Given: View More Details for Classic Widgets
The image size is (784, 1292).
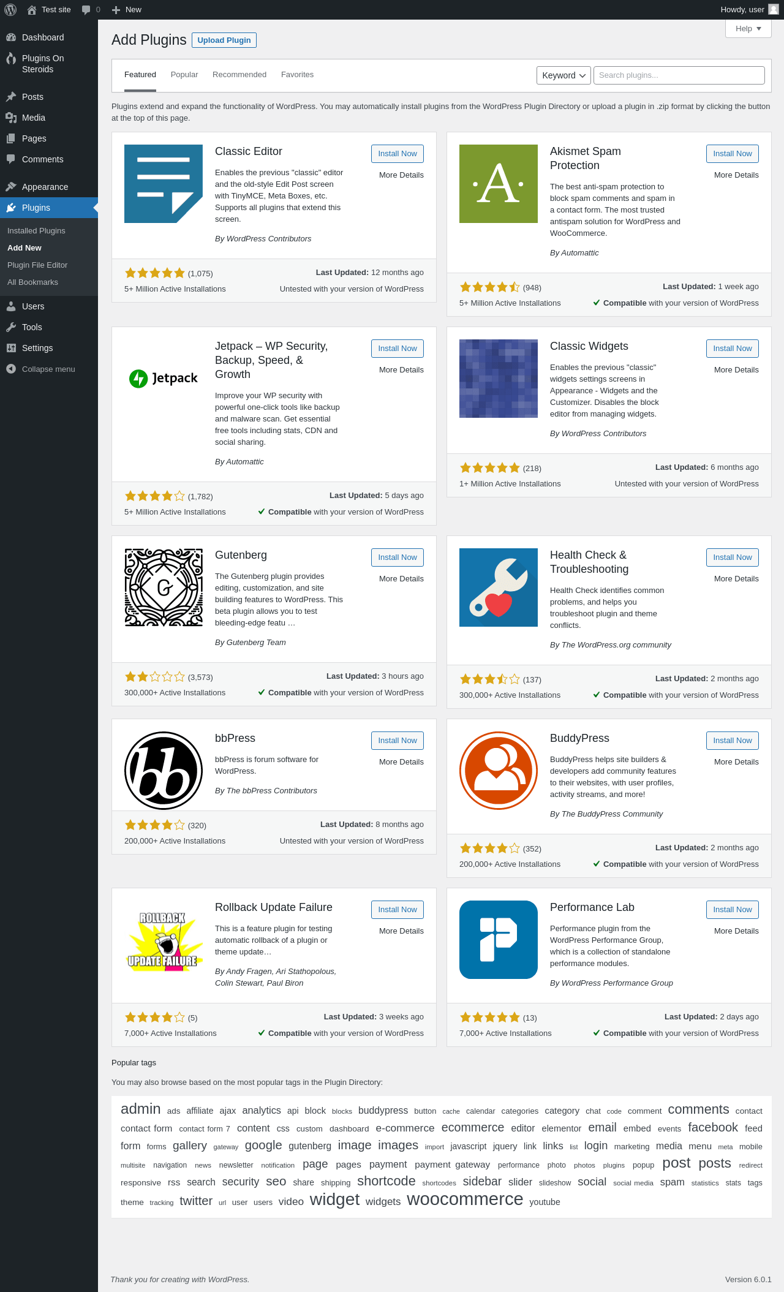Looking at the screenshot, I should pyautogui.click(x=736, y=370).
